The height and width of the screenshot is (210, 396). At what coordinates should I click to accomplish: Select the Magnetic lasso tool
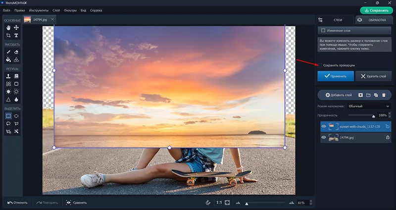pos(8,132)
